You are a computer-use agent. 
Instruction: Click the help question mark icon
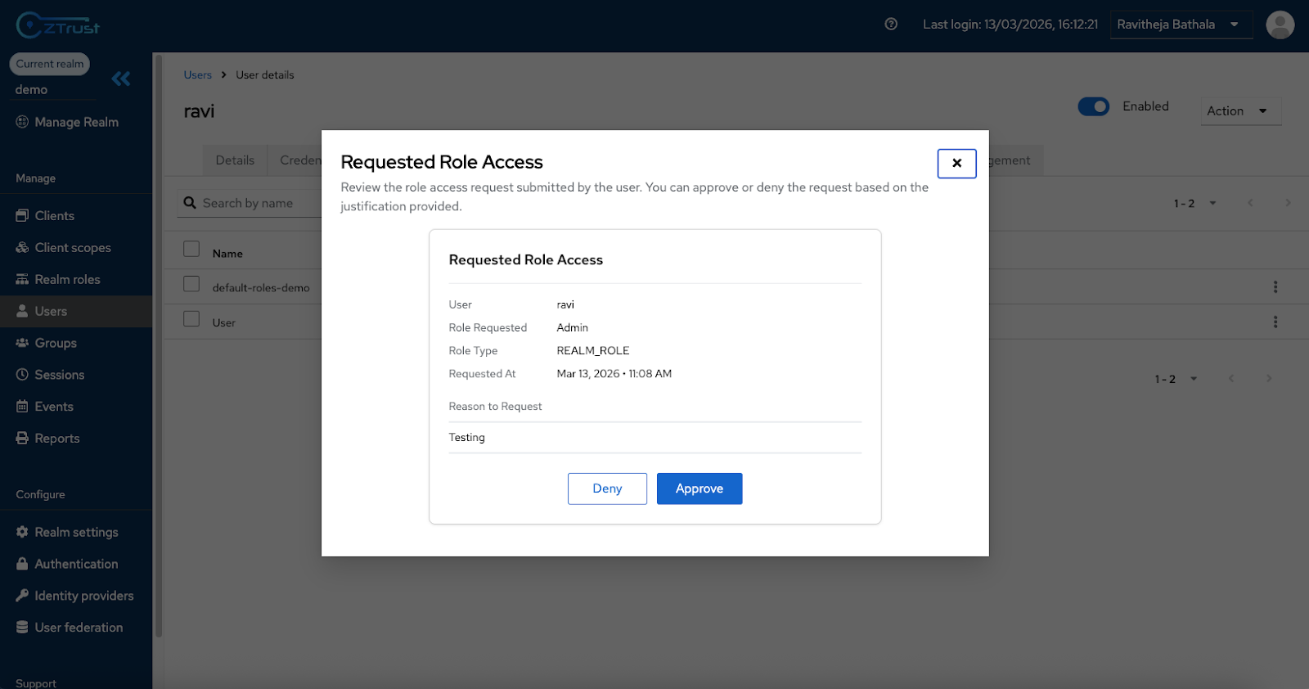891,25
